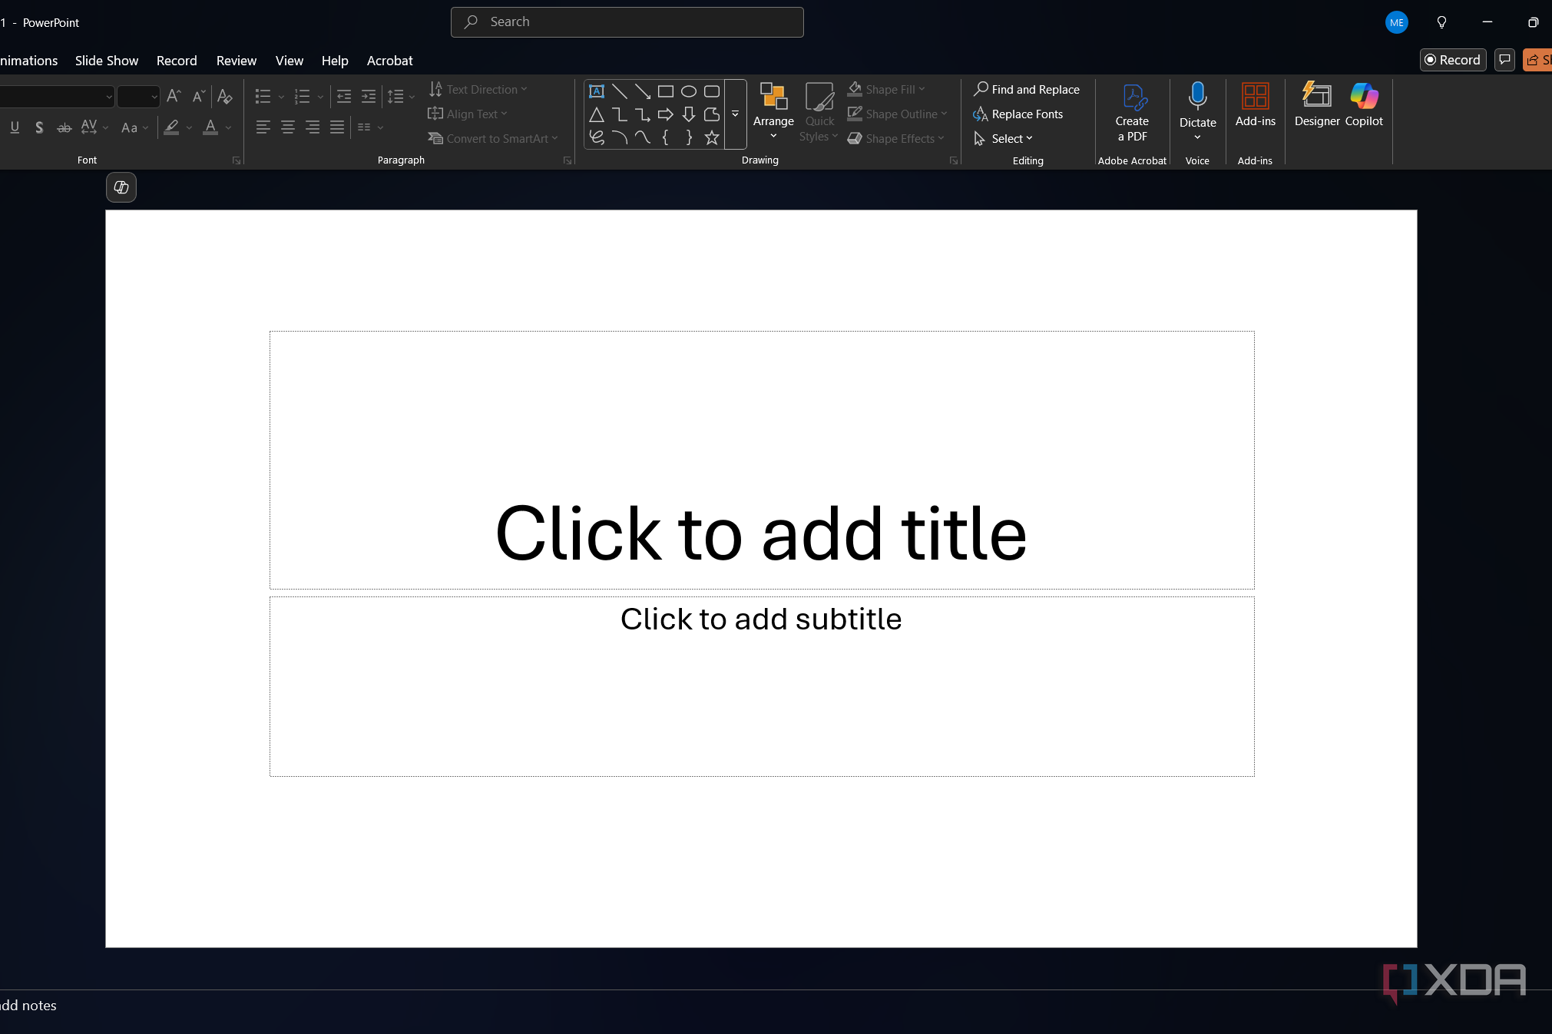Create a PDF with Adobe Acrobat
Screen dimensions: 1552x1034
[x=1132, y=112]
